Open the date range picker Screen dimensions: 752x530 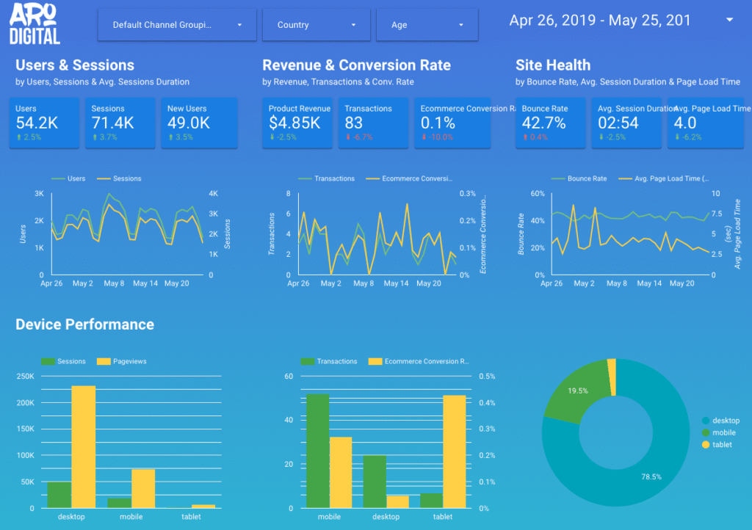pos(621,20)
